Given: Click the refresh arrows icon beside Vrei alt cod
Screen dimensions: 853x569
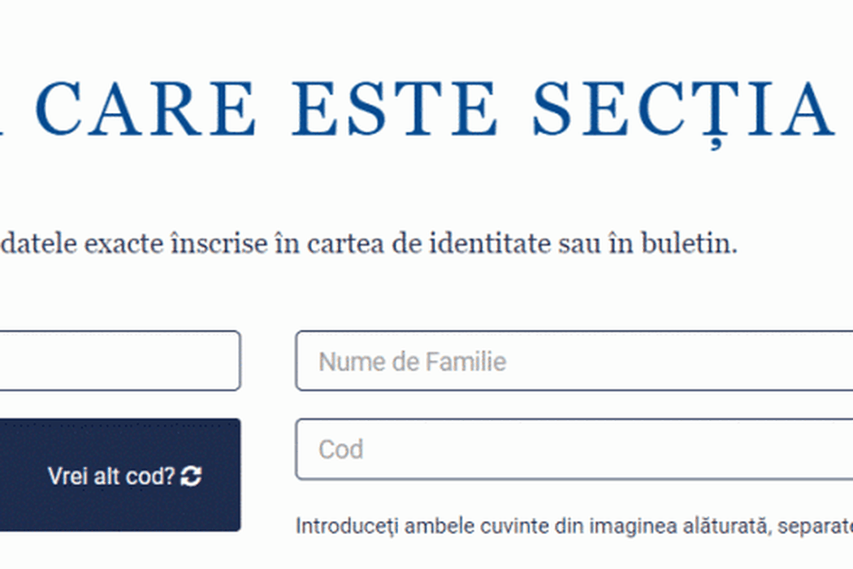Looking at the screenshot, I should click(191, 476).
